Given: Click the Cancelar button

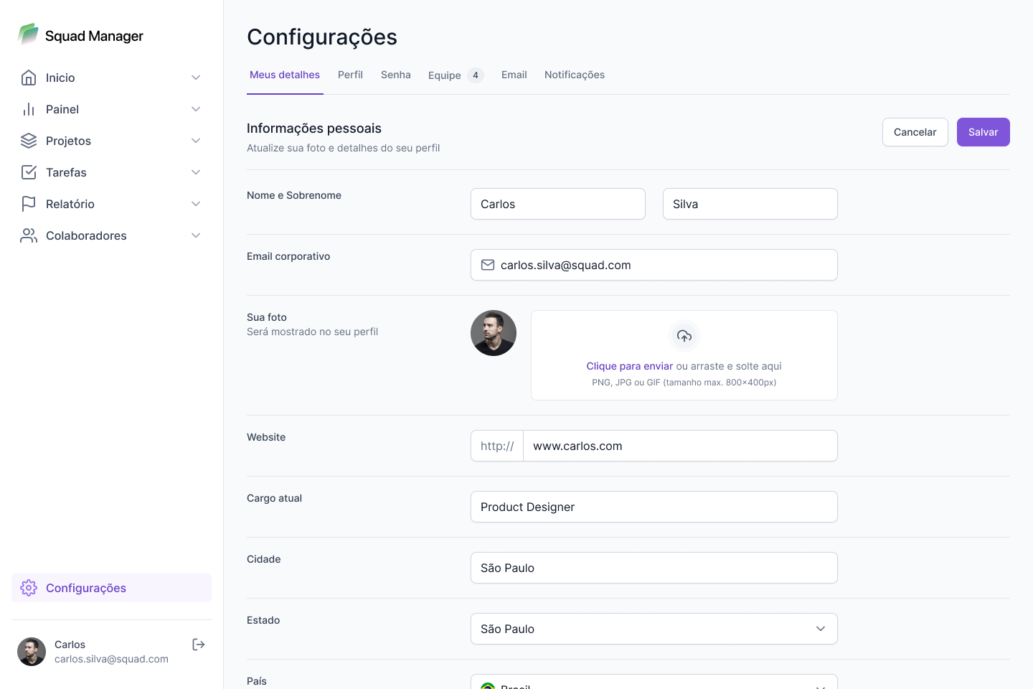Looking at the screenshot, I should [915, 132].
